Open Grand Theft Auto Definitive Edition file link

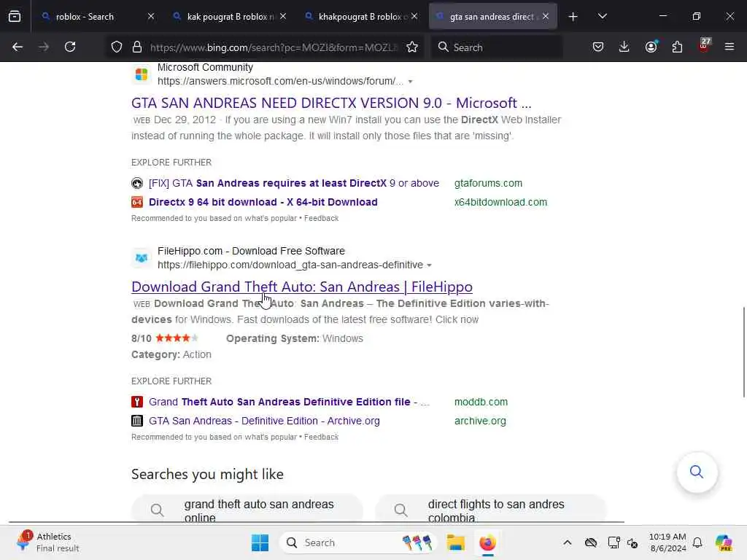pyautogui.click(x=289, y=402)
